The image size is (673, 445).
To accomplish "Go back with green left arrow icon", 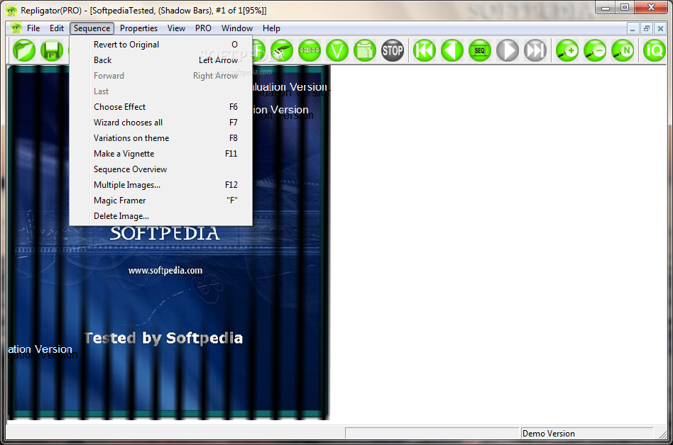I will tap(452, 50).
